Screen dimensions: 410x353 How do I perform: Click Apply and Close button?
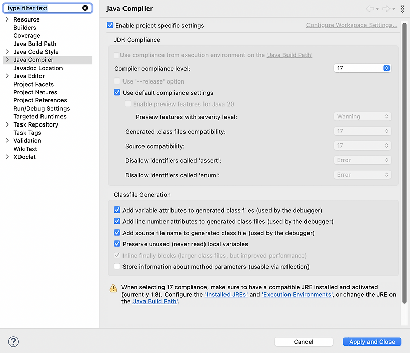click(x=372, y=342)
